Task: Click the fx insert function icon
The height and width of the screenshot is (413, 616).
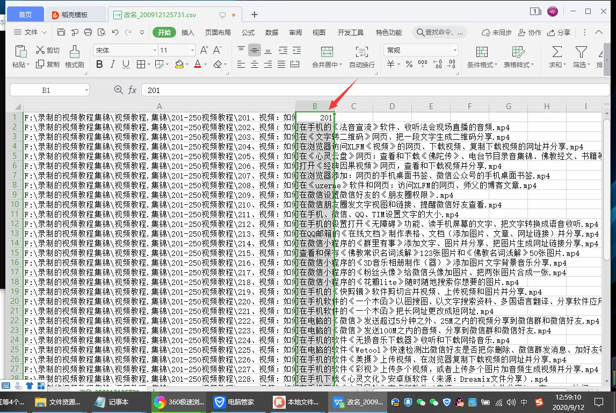Action: [x=133, y=90]
